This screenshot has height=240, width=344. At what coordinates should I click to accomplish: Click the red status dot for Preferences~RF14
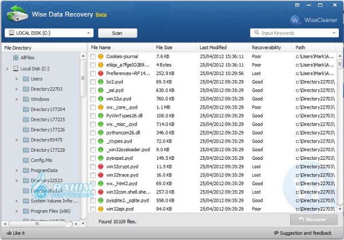click(100, 73)
